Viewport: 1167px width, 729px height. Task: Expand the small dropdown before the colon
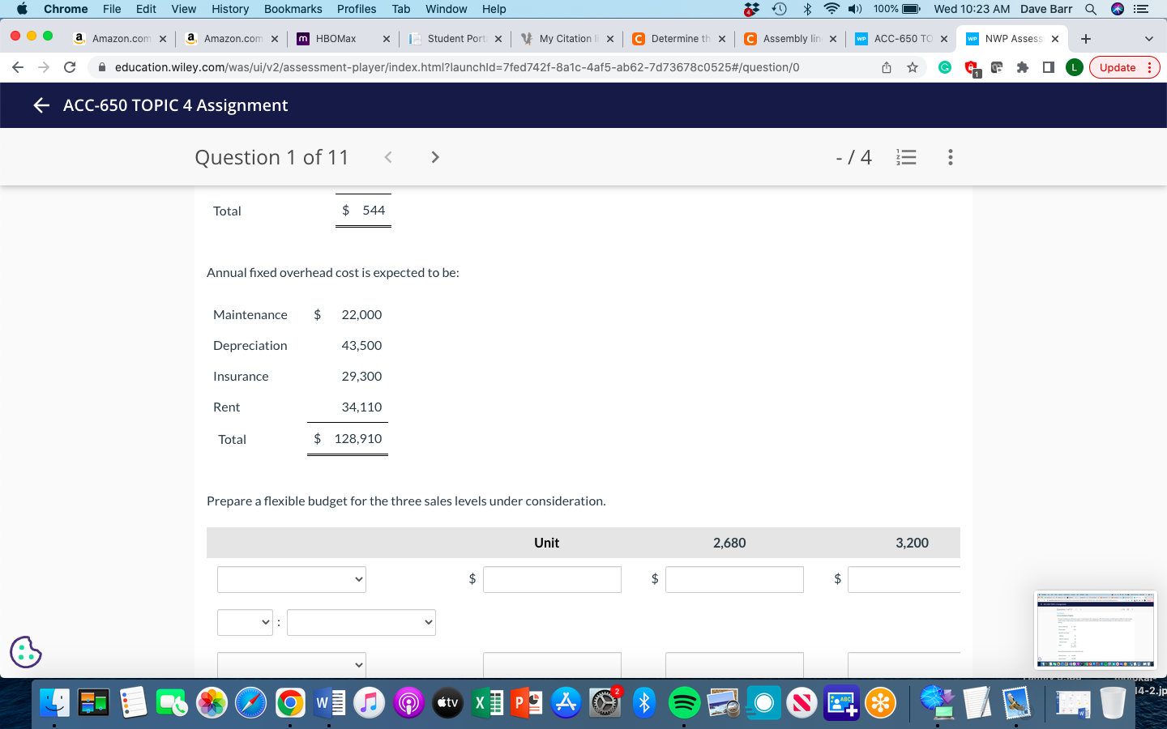(245, 622)
